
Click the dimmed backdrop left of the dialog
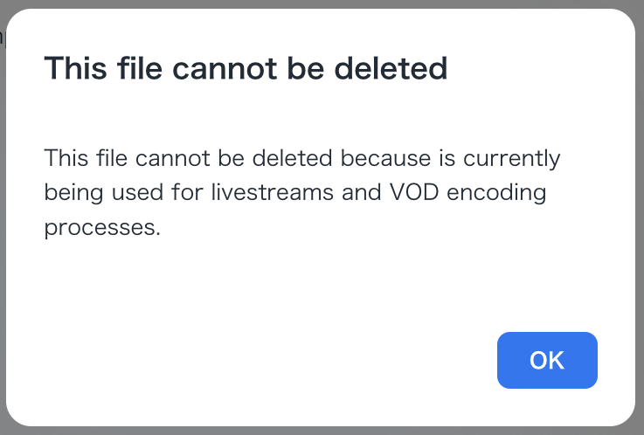tap(3, 218)
